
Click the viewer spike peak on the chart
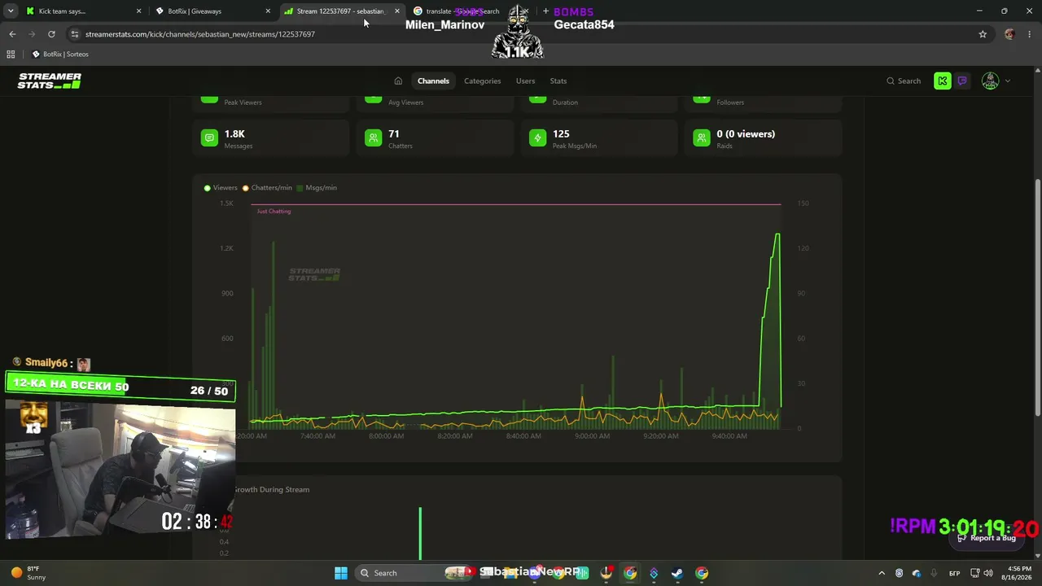pyautogui.click(x=777, y=235)
